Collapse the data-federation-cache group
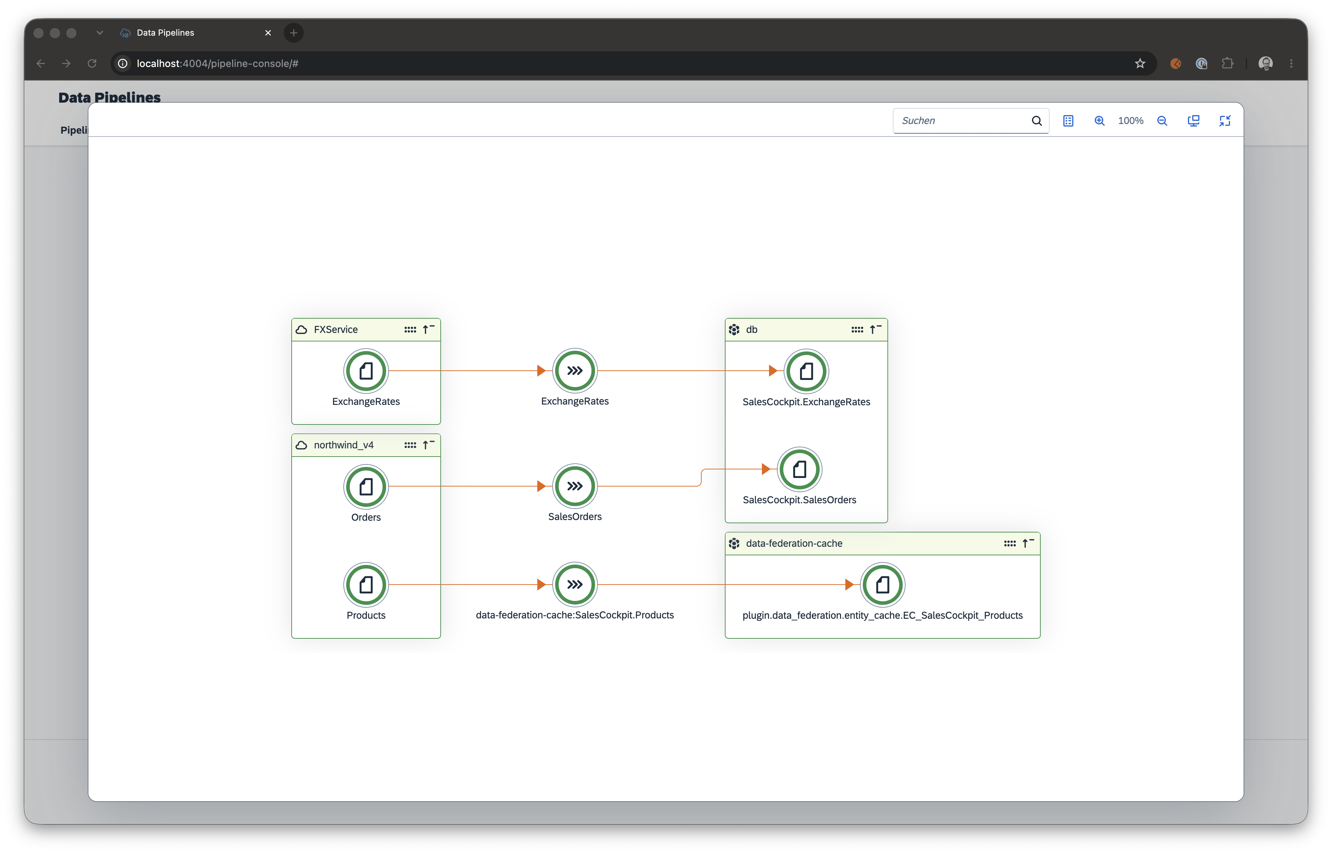This screenshot has width=1332, height=854. pyautogui.click(x=1028, y=544)
